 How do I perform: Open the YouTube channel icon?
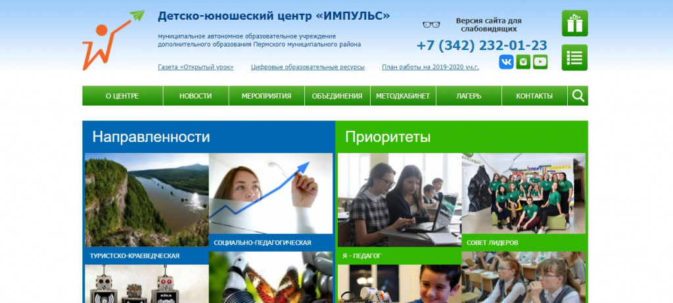coord(540,62)
